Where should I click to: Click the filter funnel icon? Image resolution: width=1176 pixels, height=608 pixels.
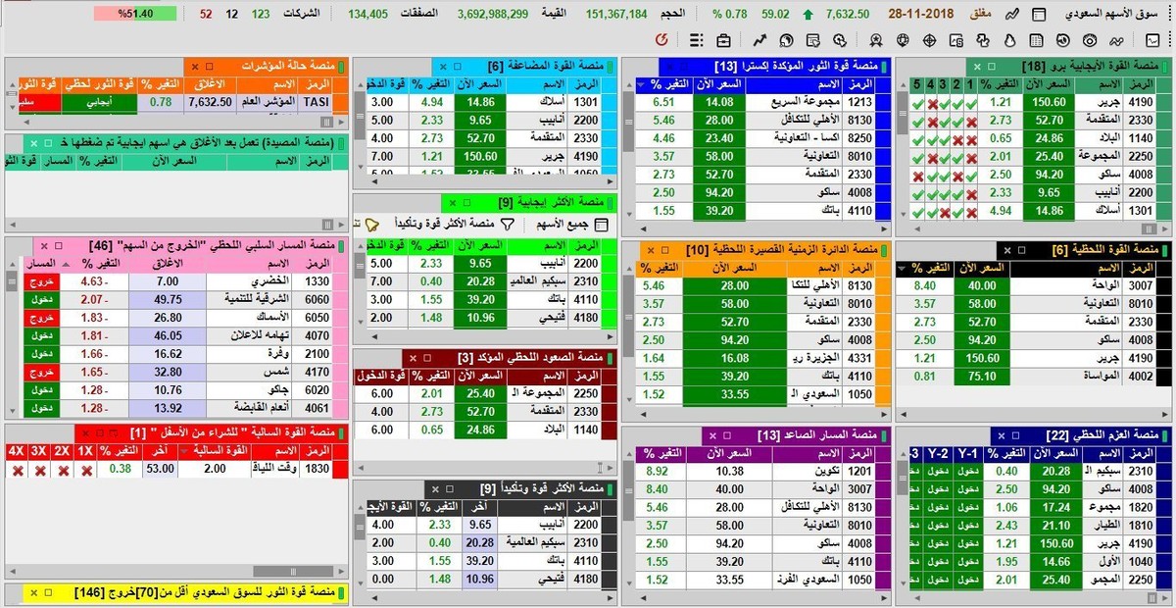click(507, 225)
